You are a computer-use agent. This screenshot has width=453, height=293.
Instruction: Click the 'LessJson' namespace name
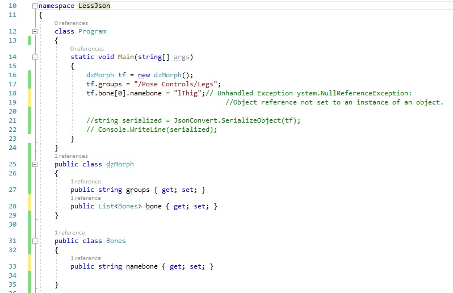coord(94,6)
